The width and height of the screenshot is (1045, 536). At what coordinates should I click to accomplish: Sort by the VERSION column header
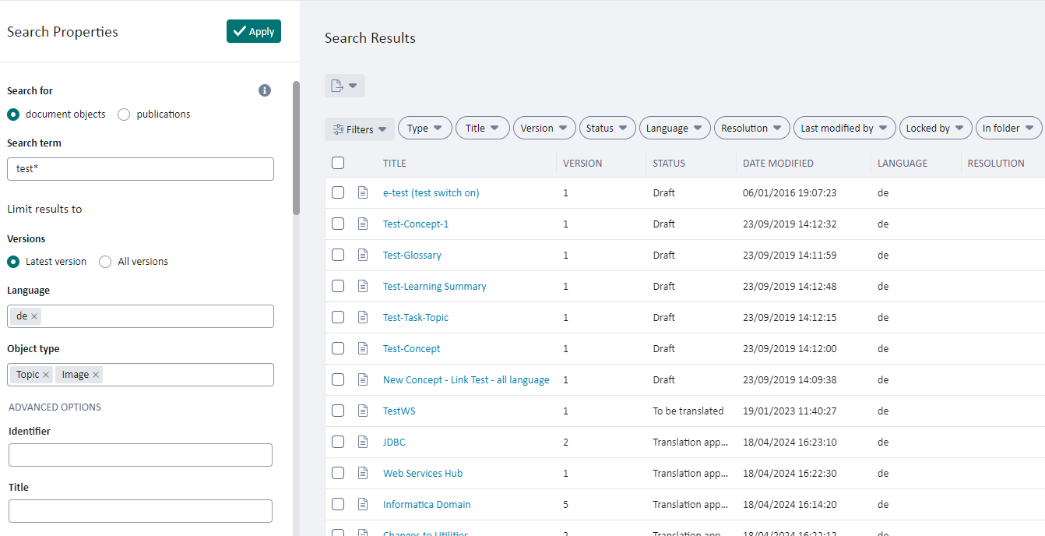point(582,164)
